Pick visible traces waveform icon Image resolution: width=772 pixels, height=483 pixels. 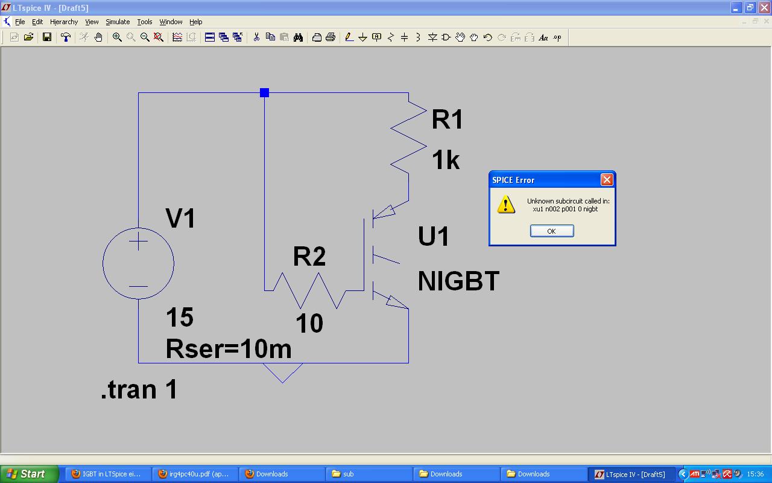coord(177,37)
